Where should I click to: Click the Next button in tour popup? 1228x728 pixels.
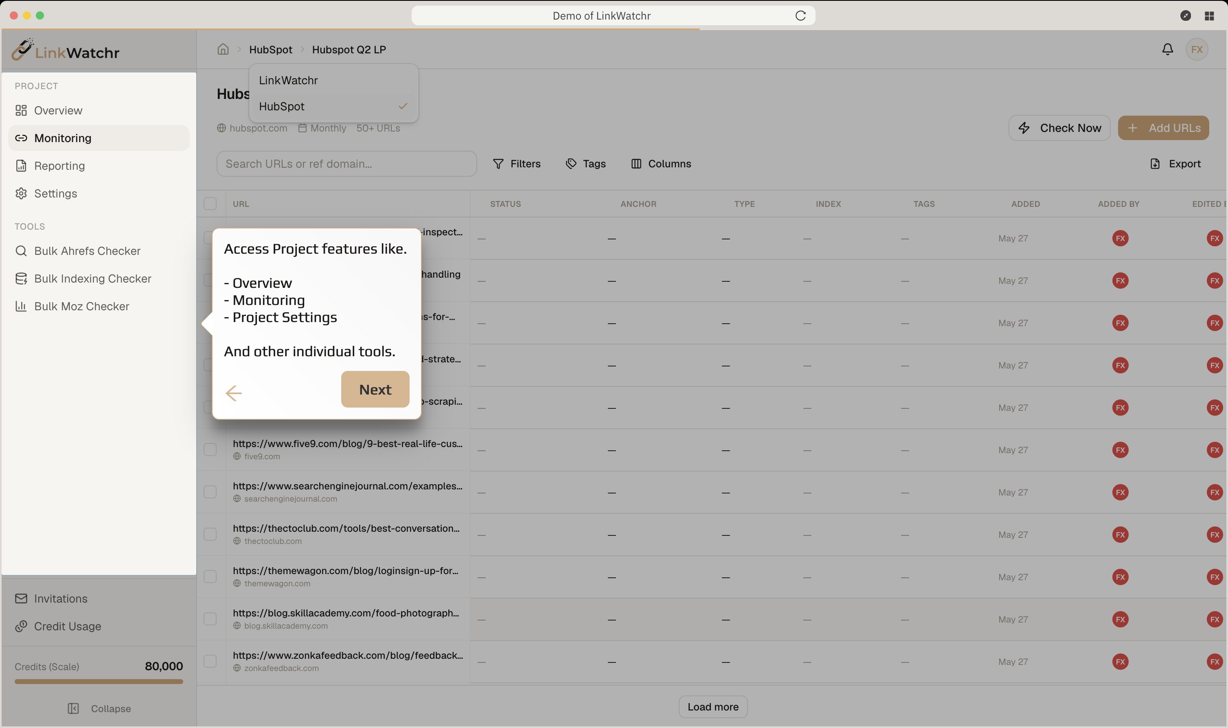[375, 390]
